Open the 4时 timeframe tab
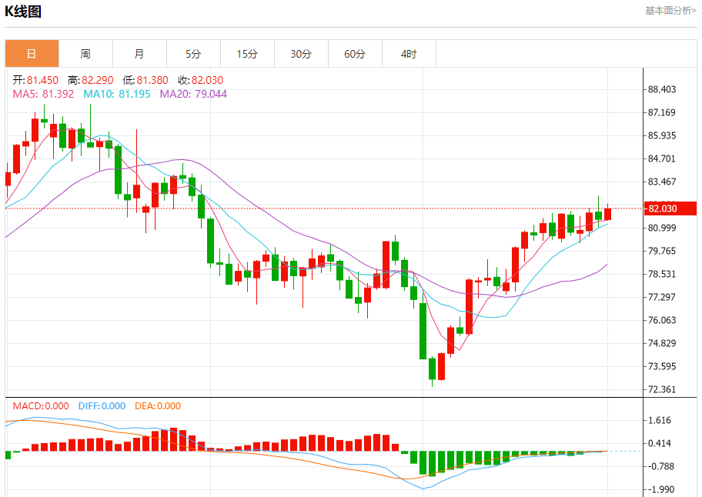702x497 pixels. 409,54
